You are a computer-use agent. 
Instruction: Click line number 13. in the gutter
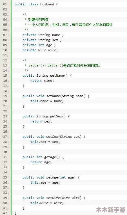coord(6,65)
